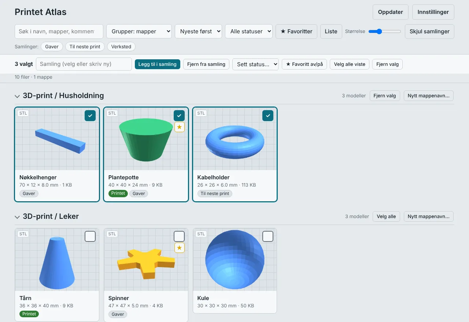Click Legg til i samling button
This screenshot has height=322, width=469.
158,64
